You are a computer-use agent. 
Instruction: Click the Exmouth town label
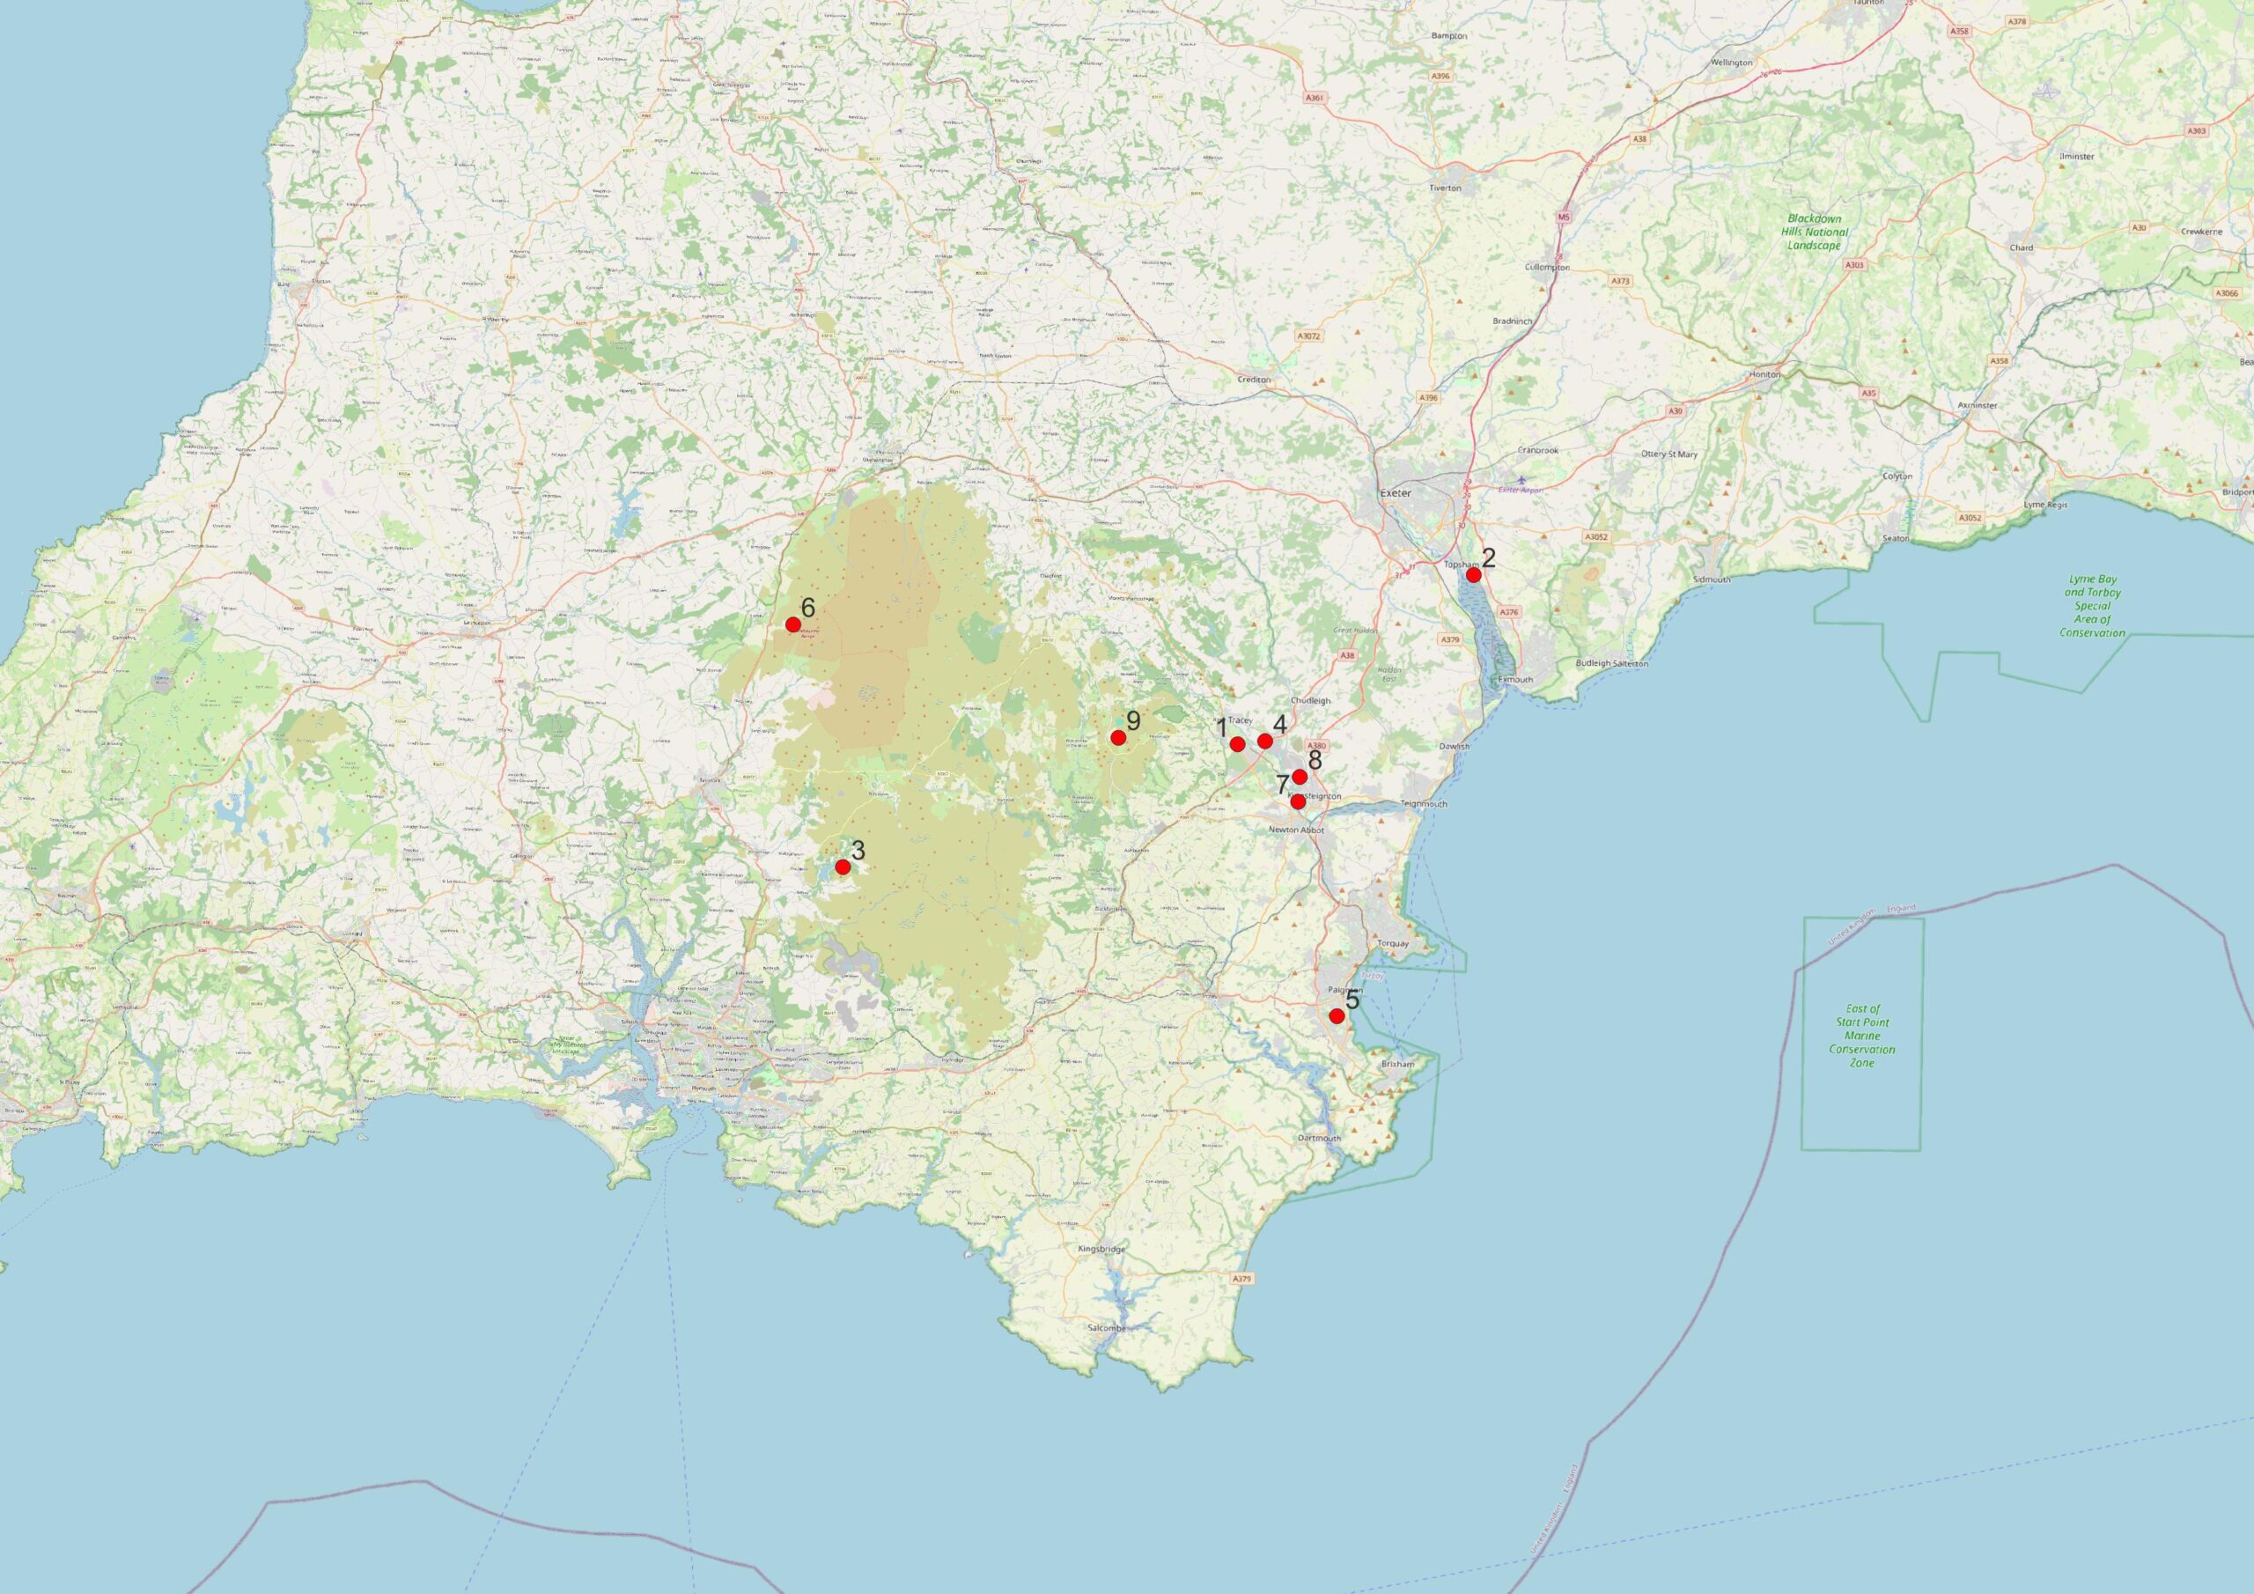click(x=1516, y=680)
